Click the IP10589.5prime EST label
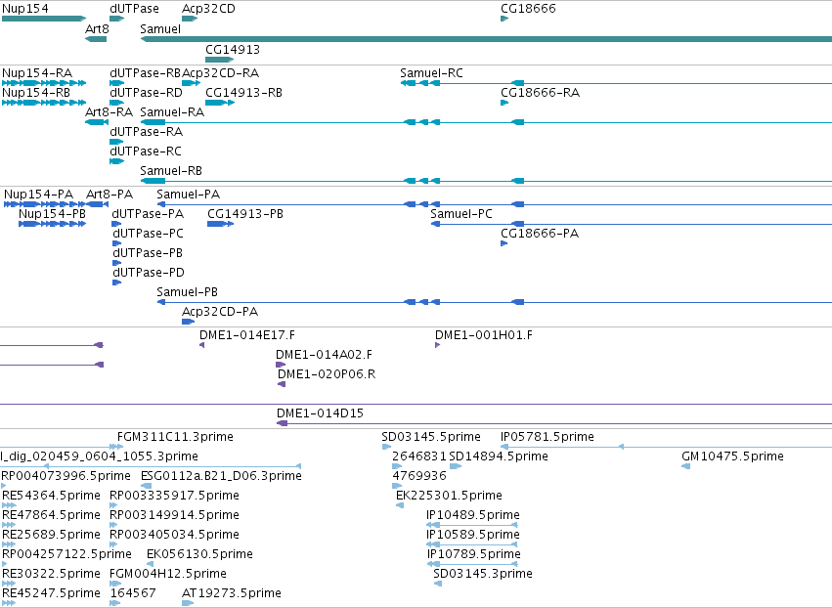Image resolution: width=832 pixels, height=608 pixels. coord(473,535)
